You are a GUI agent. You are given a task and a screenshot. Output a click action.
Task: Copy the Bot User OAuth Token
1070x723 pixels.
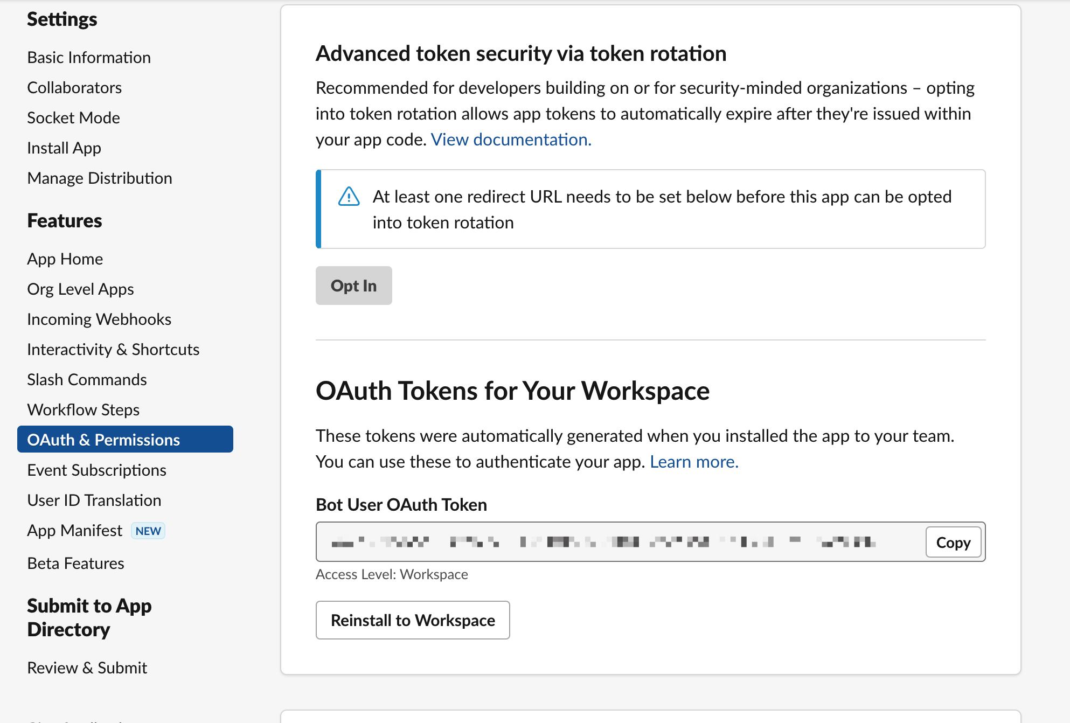click(953, 543)
